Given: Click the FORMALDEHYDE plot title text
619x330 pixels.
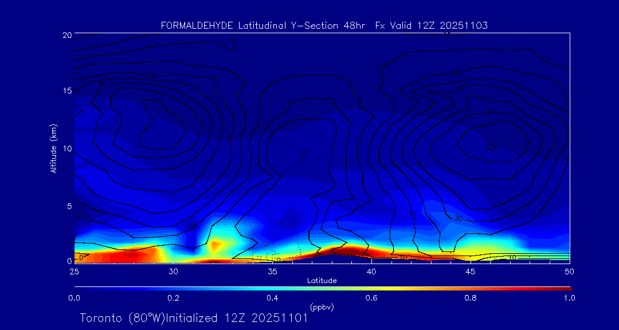Looking at the screenshot, I should coord(324,26).
